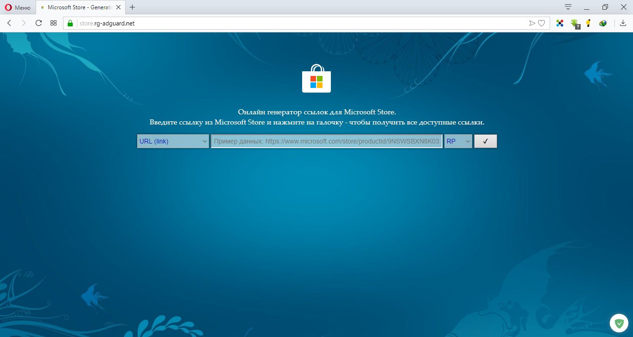Add page to bookmarks heart icon

pos(541,23)
